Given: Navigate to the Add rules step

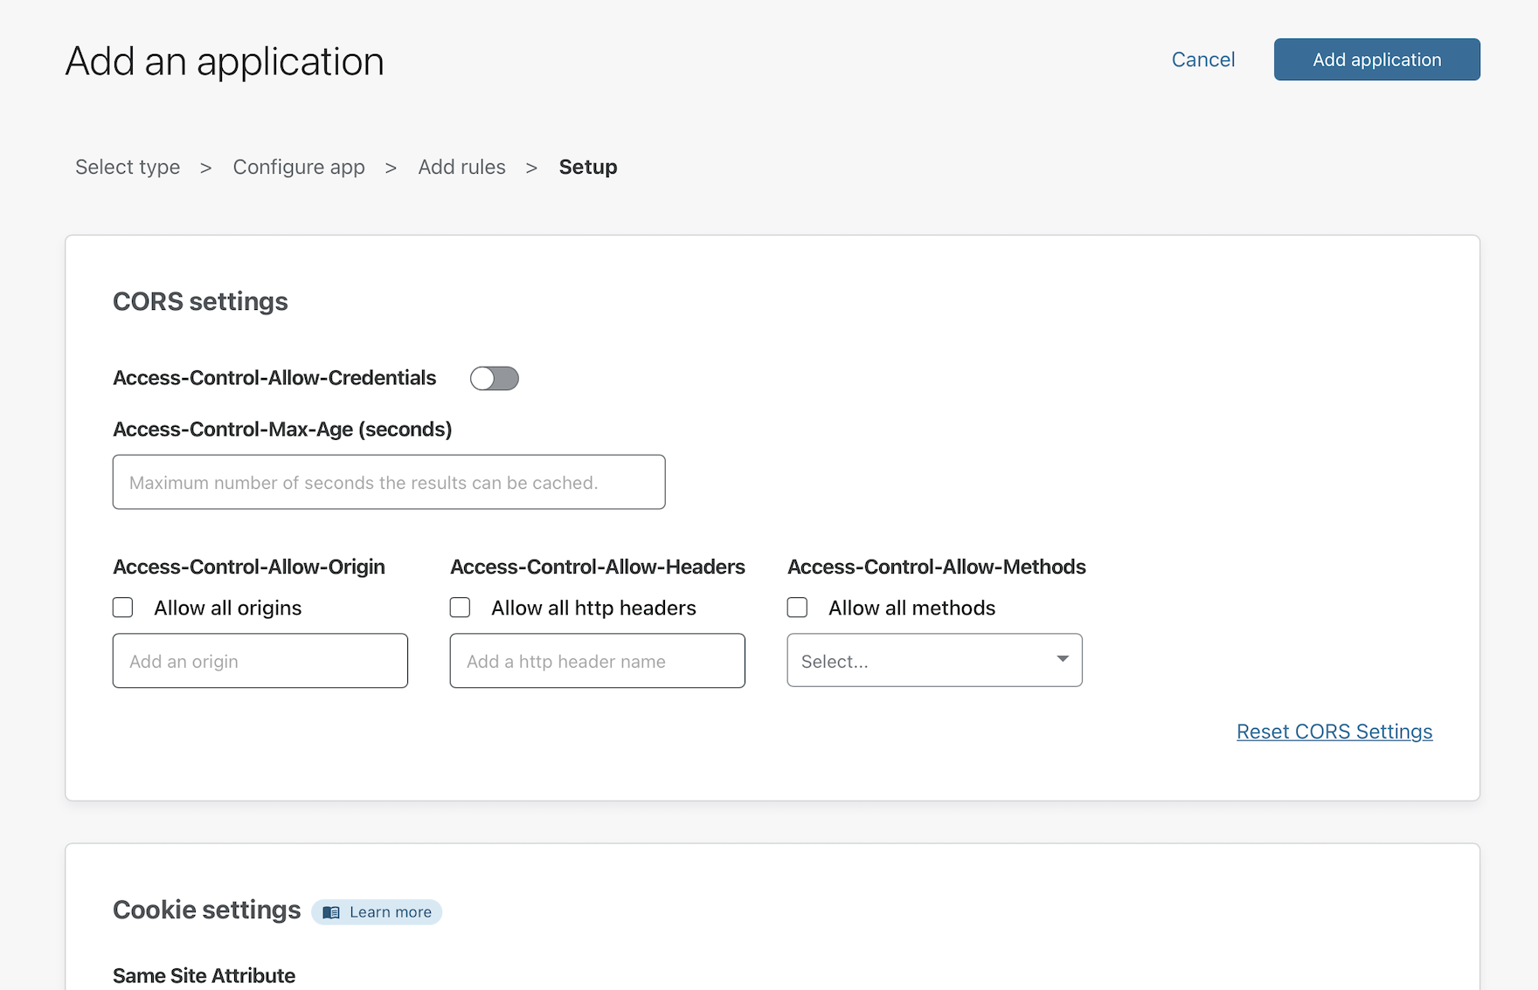Looking at the screenshot, I should coord(461,167).
